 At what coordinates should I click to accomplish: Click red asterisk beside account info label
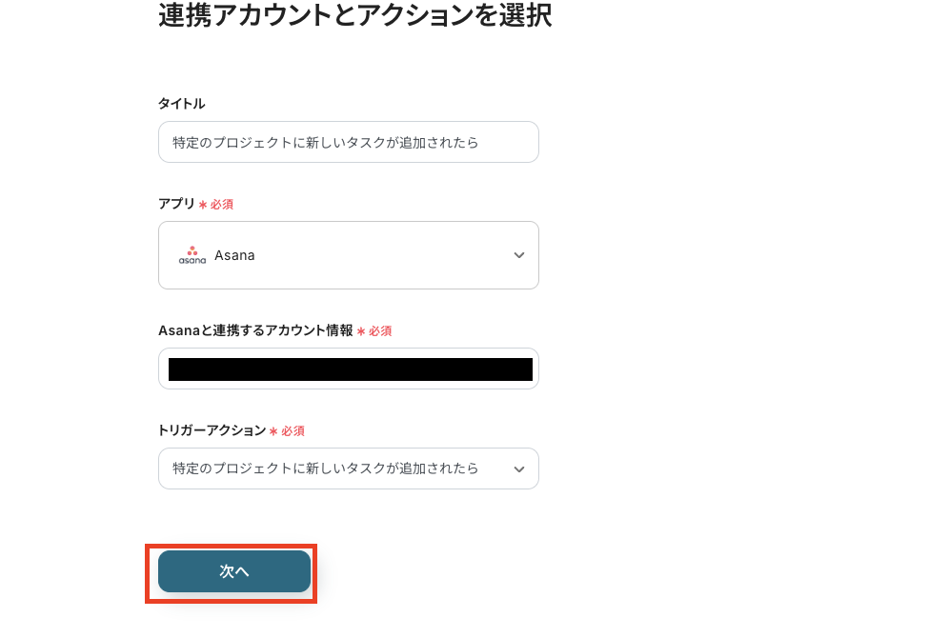(361, 331)
